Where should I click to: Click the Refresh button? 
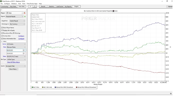click(170, 6)
